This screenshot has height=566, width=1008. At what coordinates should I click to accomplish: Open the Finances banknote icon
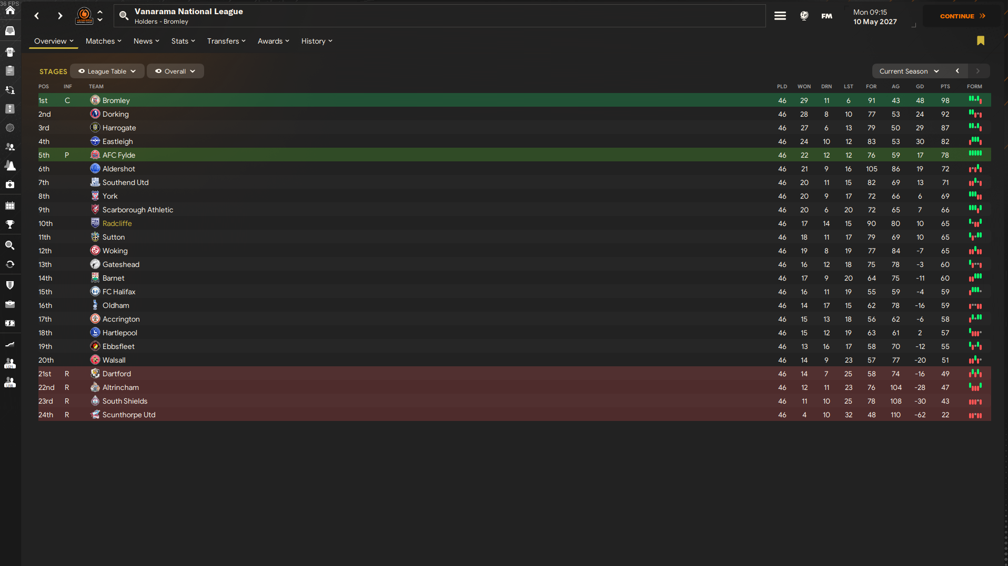click(x=10, y=323)
